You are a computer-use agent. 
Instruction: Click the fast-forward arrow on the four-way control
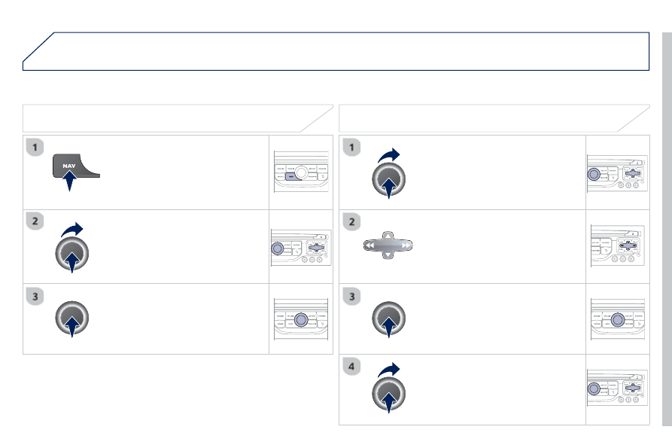click(x=405, y=245)
